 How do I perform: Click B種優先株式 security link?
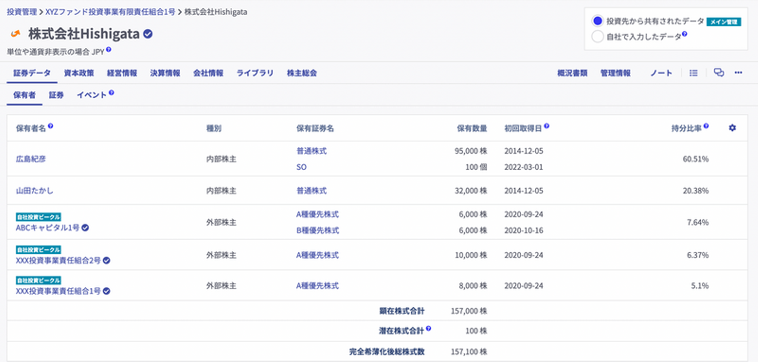(x=317, y=230)
